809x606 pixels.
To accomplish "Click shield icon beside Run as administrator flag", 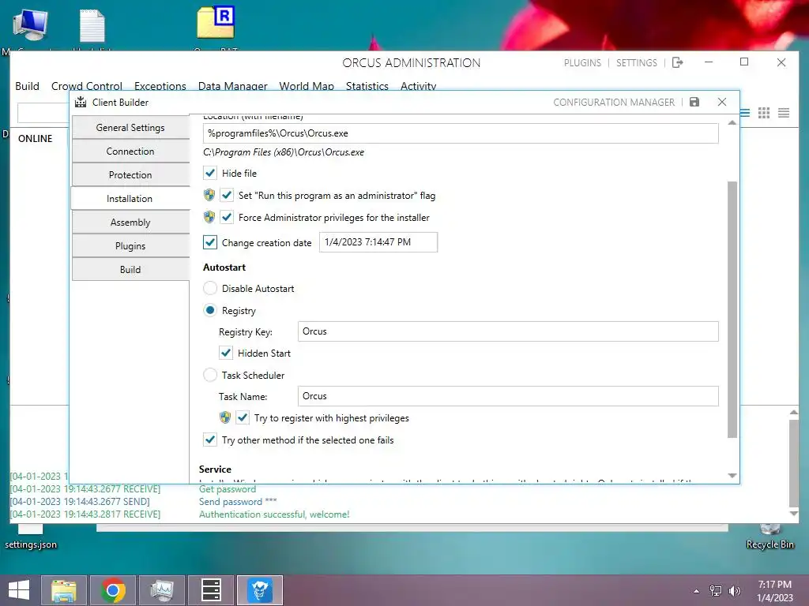I will [x=209, y=196].
